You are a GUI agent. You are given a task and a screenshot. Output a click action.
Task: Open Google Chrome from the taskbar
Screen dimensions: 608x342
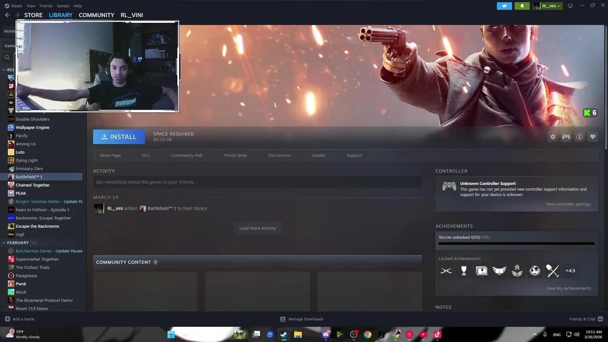(368, 334)
